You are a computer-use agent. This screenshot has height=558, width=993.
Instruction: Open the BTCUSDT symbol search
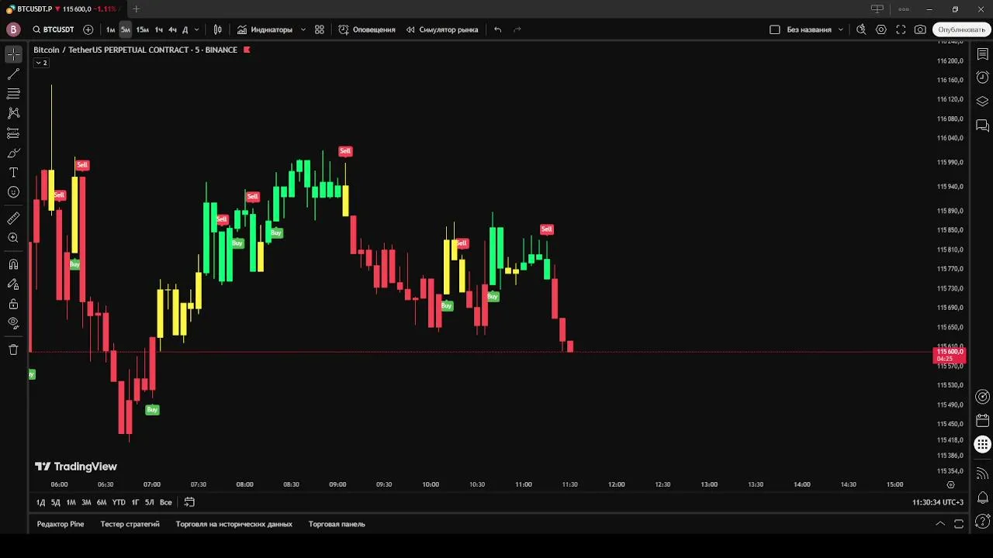click(x=54, y=29)
